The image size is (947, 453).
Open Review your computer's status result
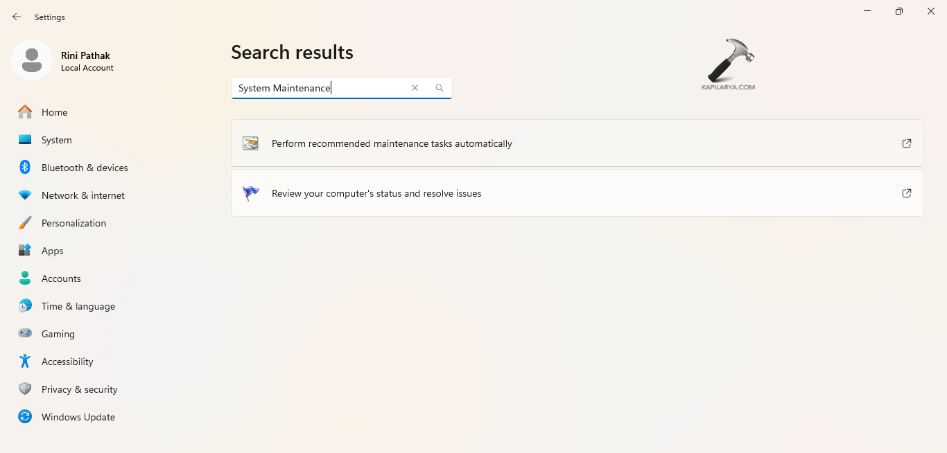pos(376,193)
